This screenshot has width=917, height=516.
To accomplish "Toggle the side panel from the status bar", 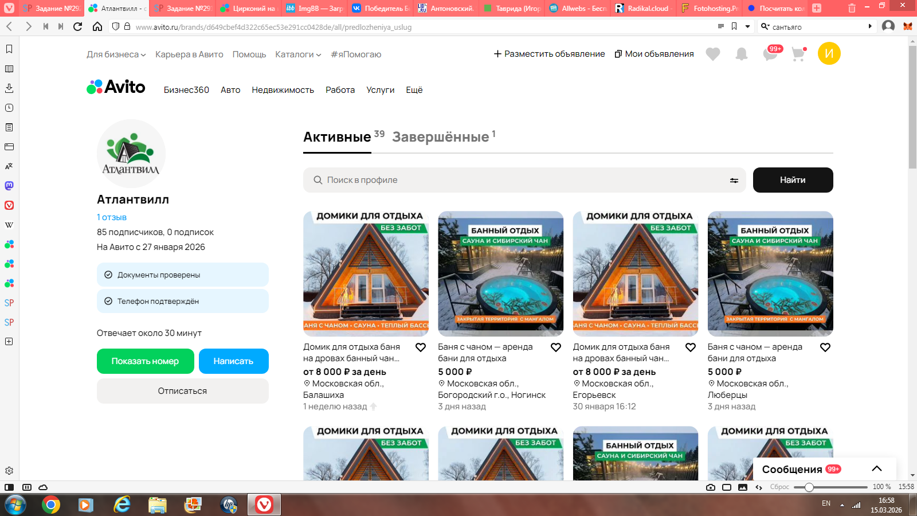I will [x=9, y=487].
